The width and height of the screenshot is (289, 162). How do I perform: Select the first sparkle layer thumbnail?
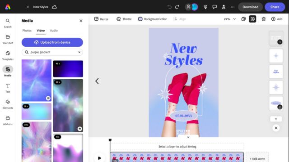276,56
